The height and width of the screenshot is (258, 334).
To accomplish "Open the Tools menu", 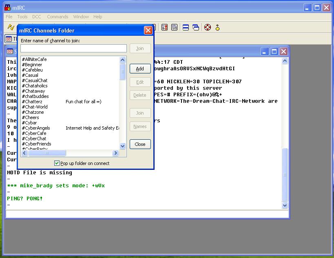I will (x=22, y=17).
